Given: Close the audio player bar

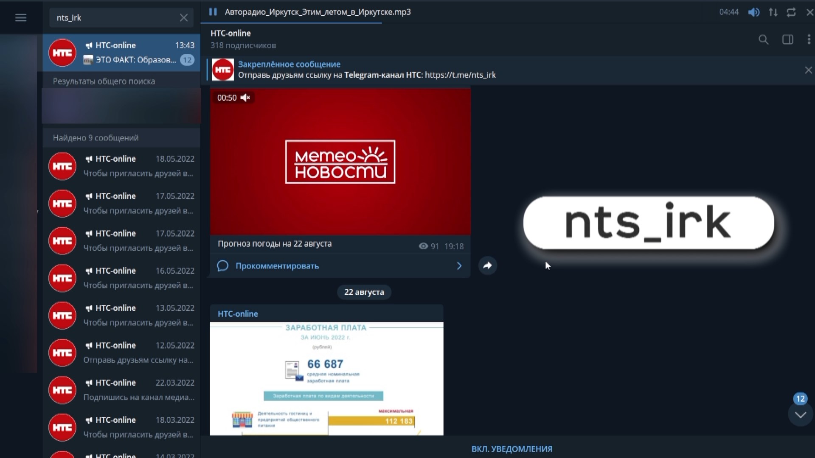Looking at the screenshot, I should pos(809,12).
